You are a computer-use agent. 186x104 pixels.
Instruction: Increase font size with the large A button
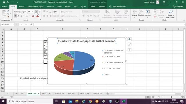[36, 12]
